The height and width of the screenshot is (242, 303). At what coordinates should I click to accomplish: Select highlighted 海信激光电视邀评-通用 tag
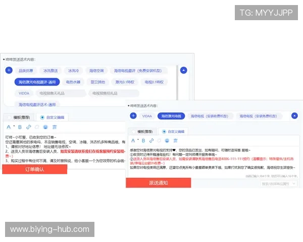click(x=37, y=82)
